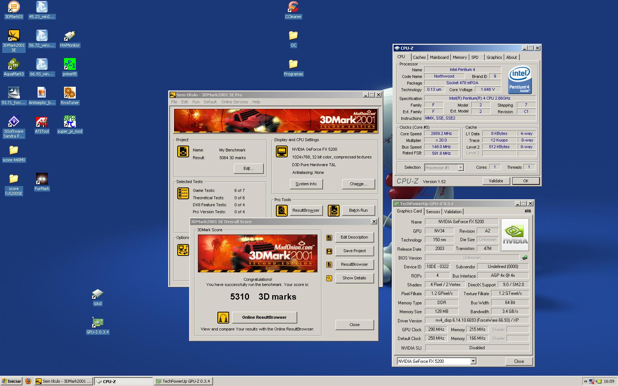This screenshot has width=618, height=386.
Task: Open the Memory tab in CPU-Z
Action: click(x=460, y=57)
